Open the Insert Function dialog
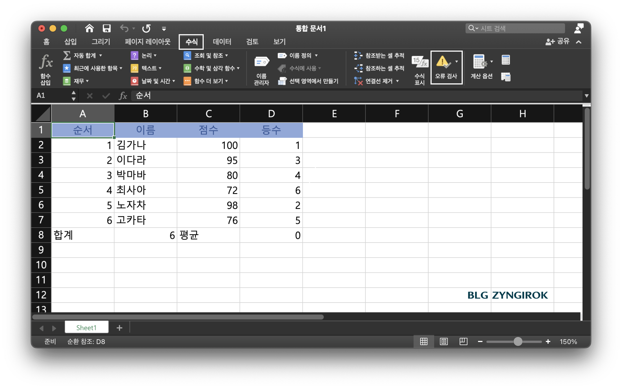The image size is (622, 389). tap(46, 68)
